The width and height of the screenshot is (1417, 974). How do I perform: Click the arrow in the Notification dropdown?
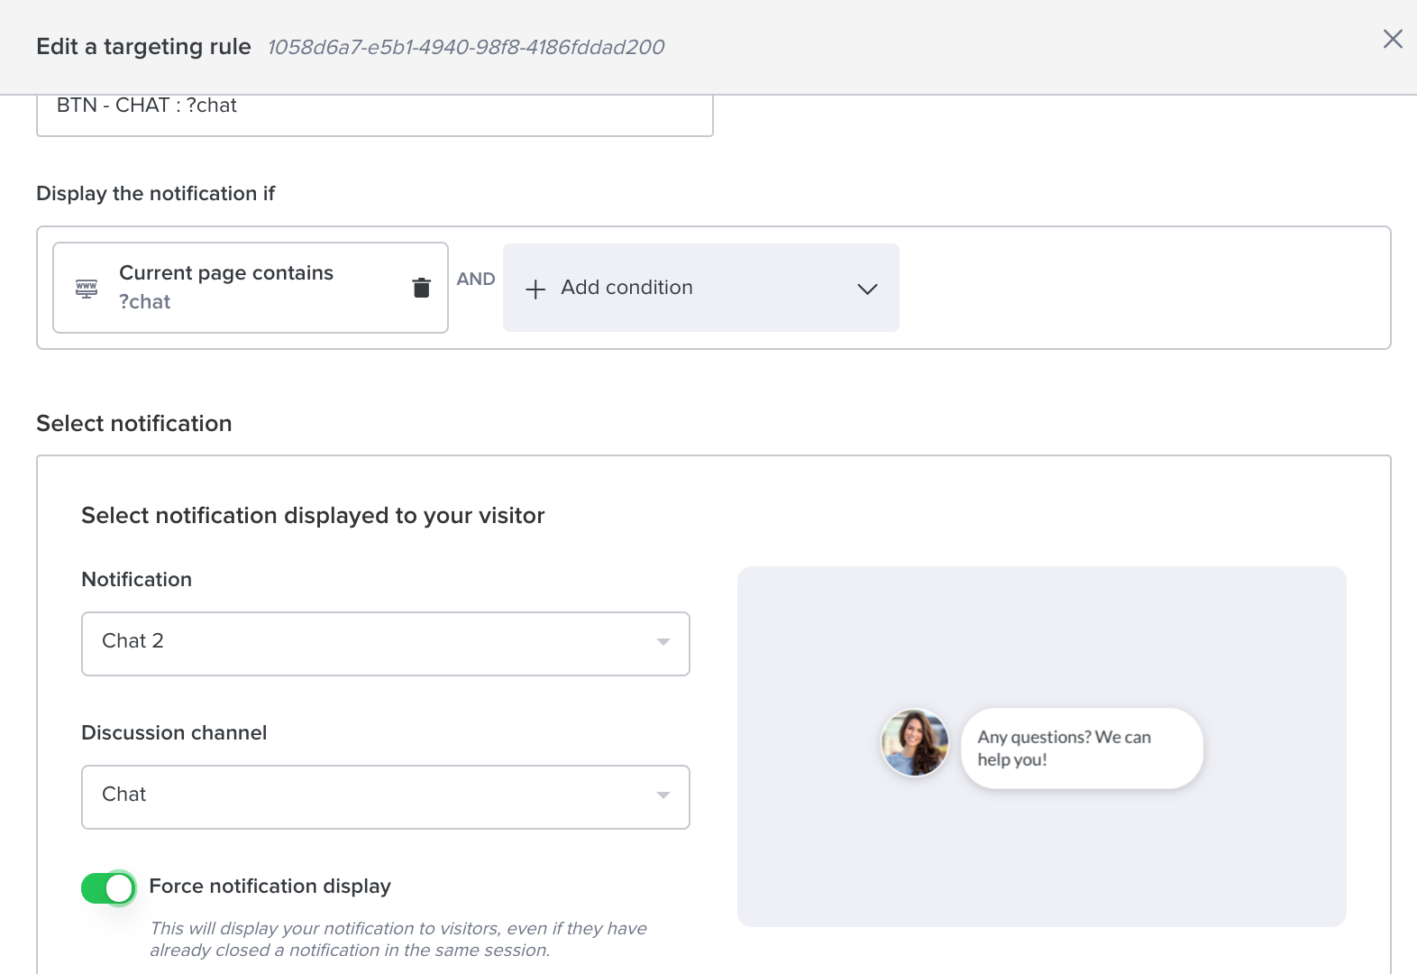pyautogui.click(x=663, y=642)
